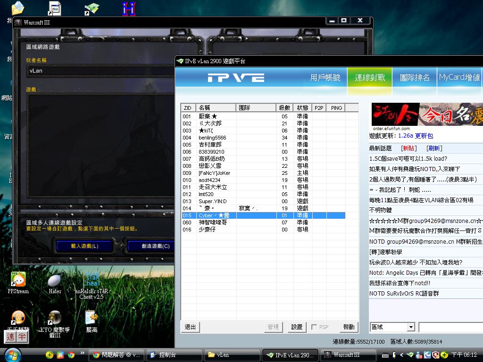Switch to vLan folder taskbar window

(x=232, y=355)
